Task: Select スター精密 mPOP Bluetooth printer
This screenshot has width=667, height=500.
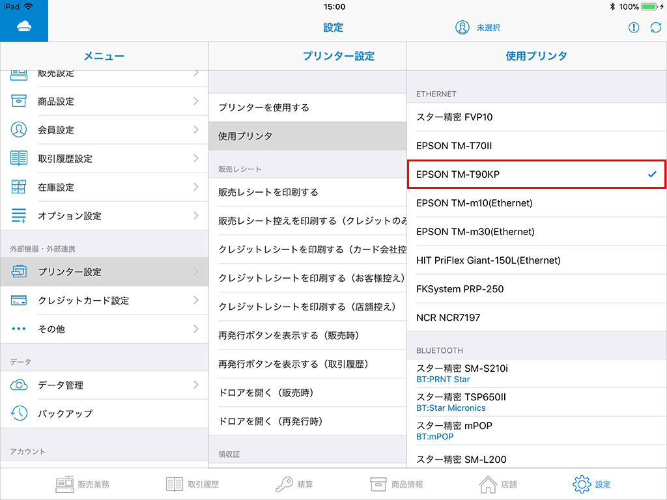Action: [x=537, y=430]
